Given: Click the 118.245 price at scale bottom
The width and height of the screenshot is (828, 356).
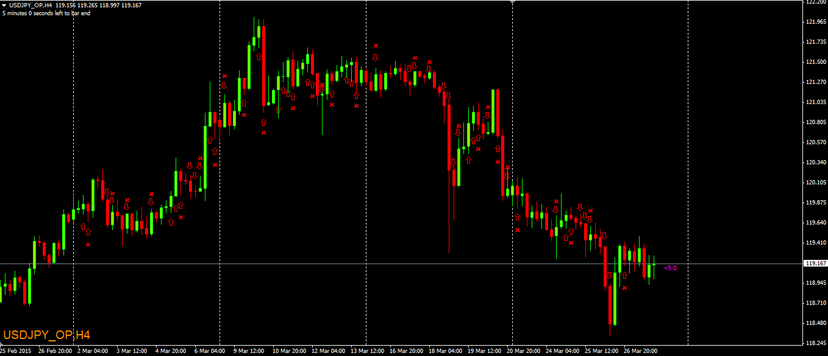Looking at the screenshot, I should click(x=815, y=343).
